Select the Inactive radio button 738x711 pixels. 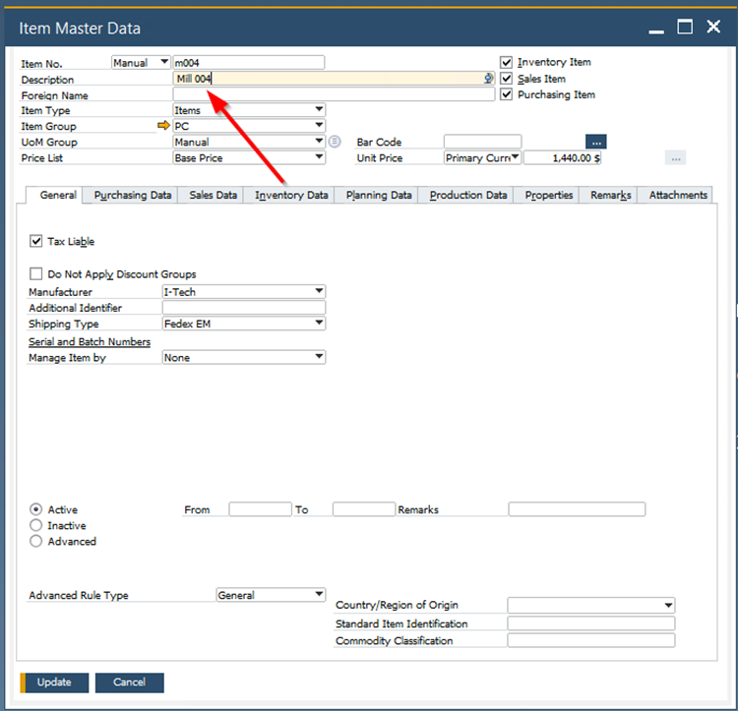click(35, 525)
